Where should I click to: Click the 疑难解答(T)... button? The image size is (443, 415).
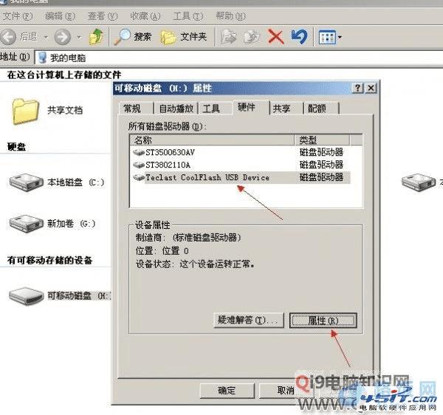pos(249,320)
